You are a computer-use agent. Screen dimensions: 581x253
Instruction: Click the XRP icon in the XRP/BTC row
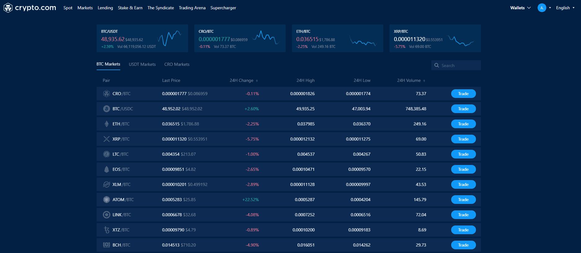[107, 139]
